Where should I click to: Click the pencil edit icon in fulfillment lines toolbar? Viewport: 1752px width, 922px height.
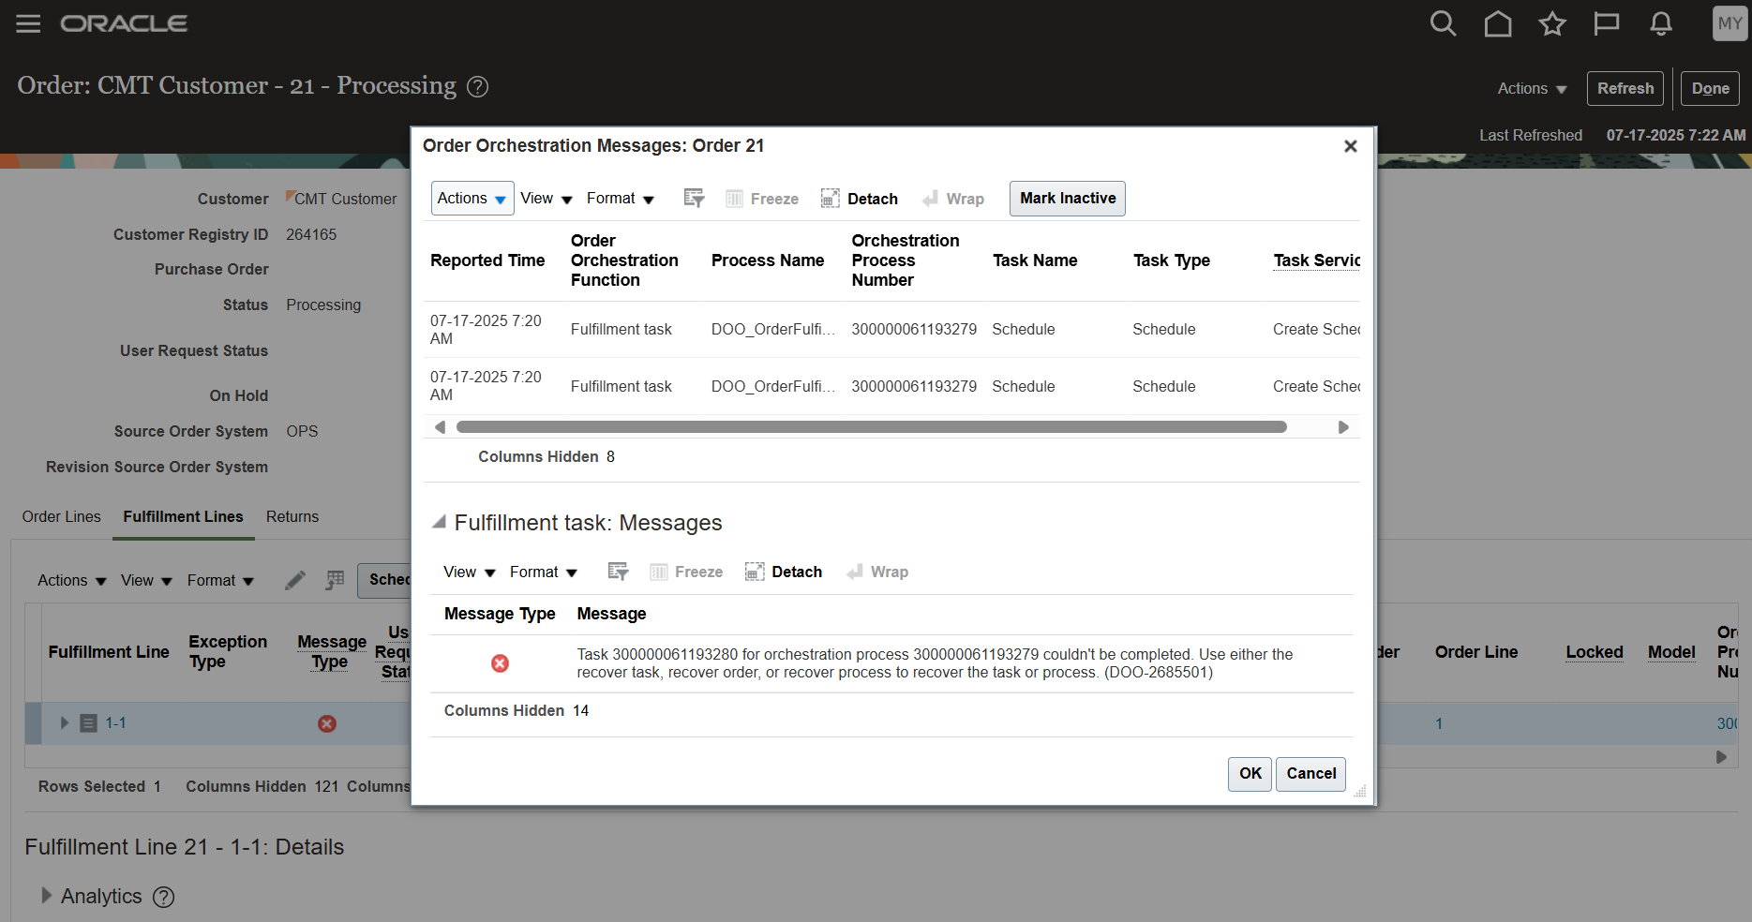tap(295, 580)
